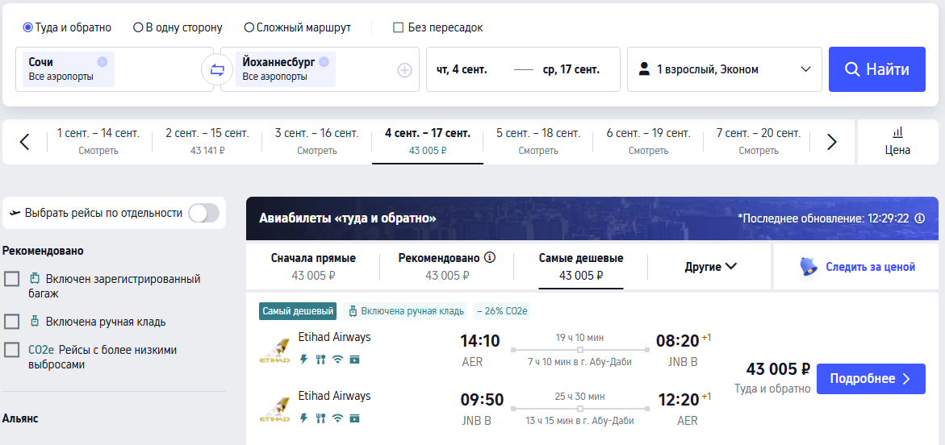Check the Без пересадок checkbox
945x445 pixels.
(398, 27)
